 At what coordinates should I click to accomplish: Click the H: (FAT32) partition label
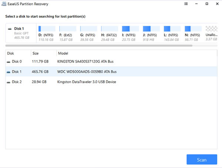109,35
